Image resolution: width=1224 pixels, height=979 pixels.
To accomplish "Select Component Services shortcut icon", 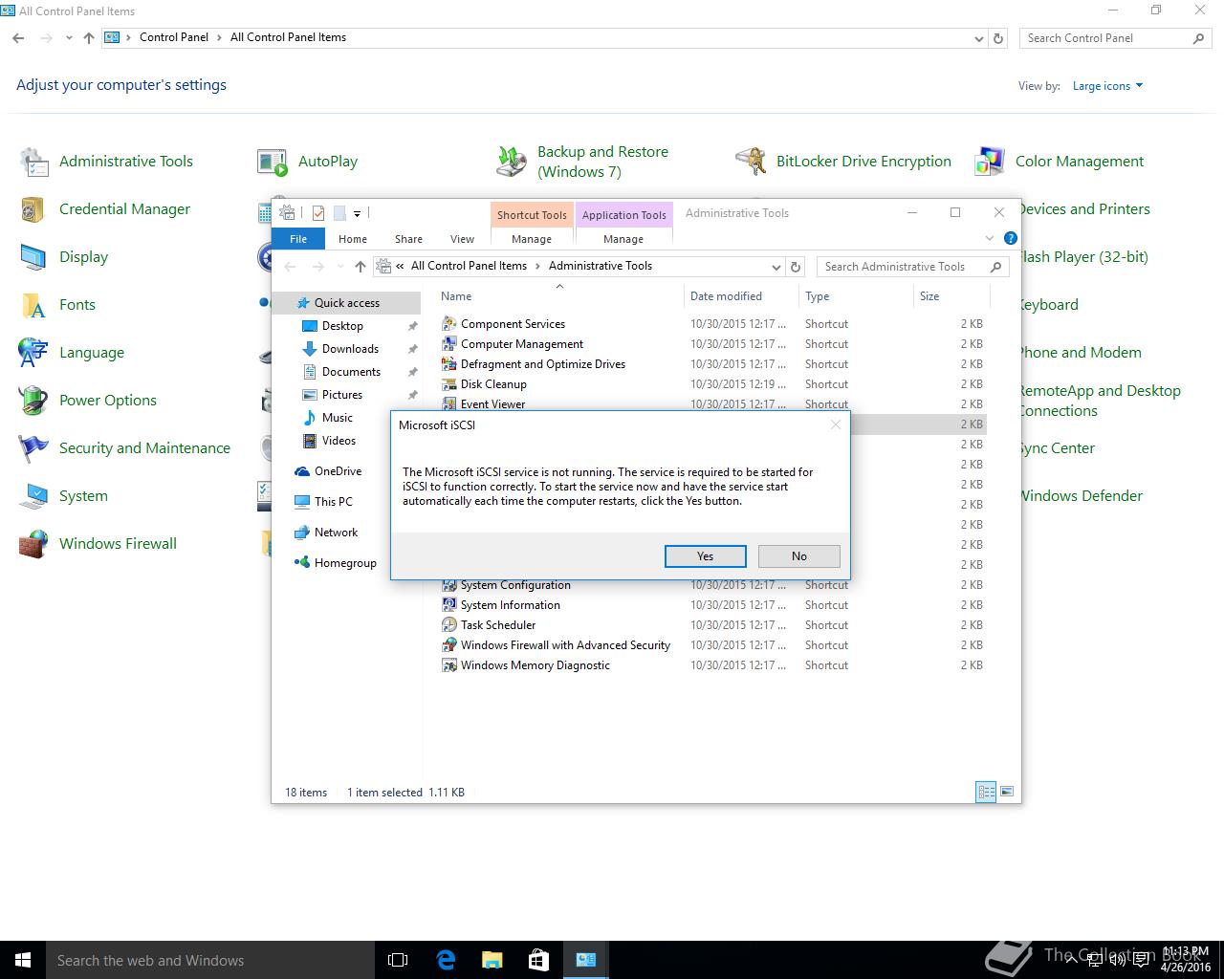I will (x=448, y=324).
